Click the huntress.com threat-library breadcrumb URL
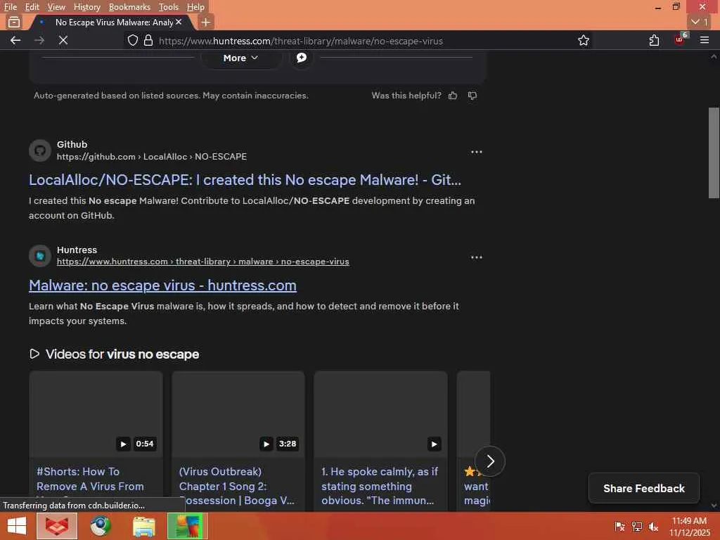Viewport: 720px width, 540px height. pos(203,262)
